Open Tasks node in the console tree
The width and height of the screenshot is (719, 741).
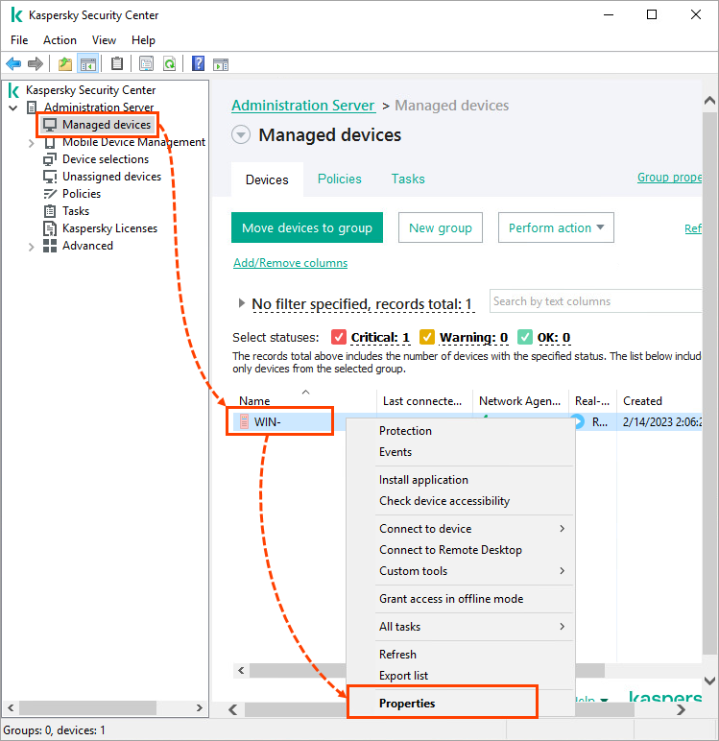pyautogui.click(x=76, y=211)
